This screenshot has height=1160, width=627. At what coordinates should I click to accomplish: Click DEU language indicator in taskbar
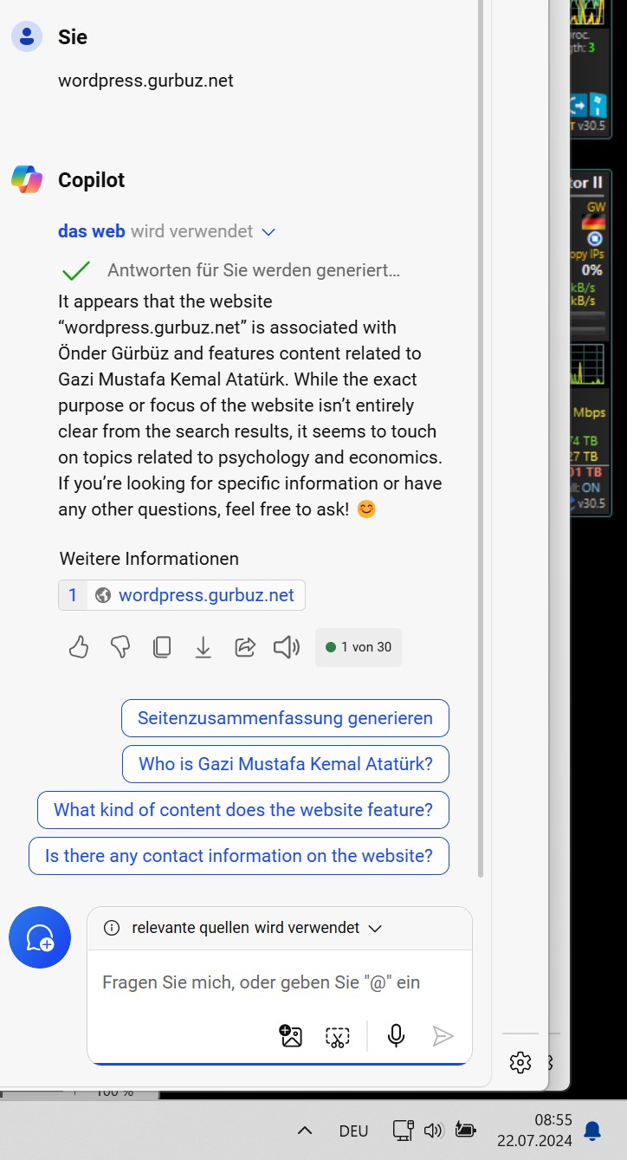[x=353, y=1131]
